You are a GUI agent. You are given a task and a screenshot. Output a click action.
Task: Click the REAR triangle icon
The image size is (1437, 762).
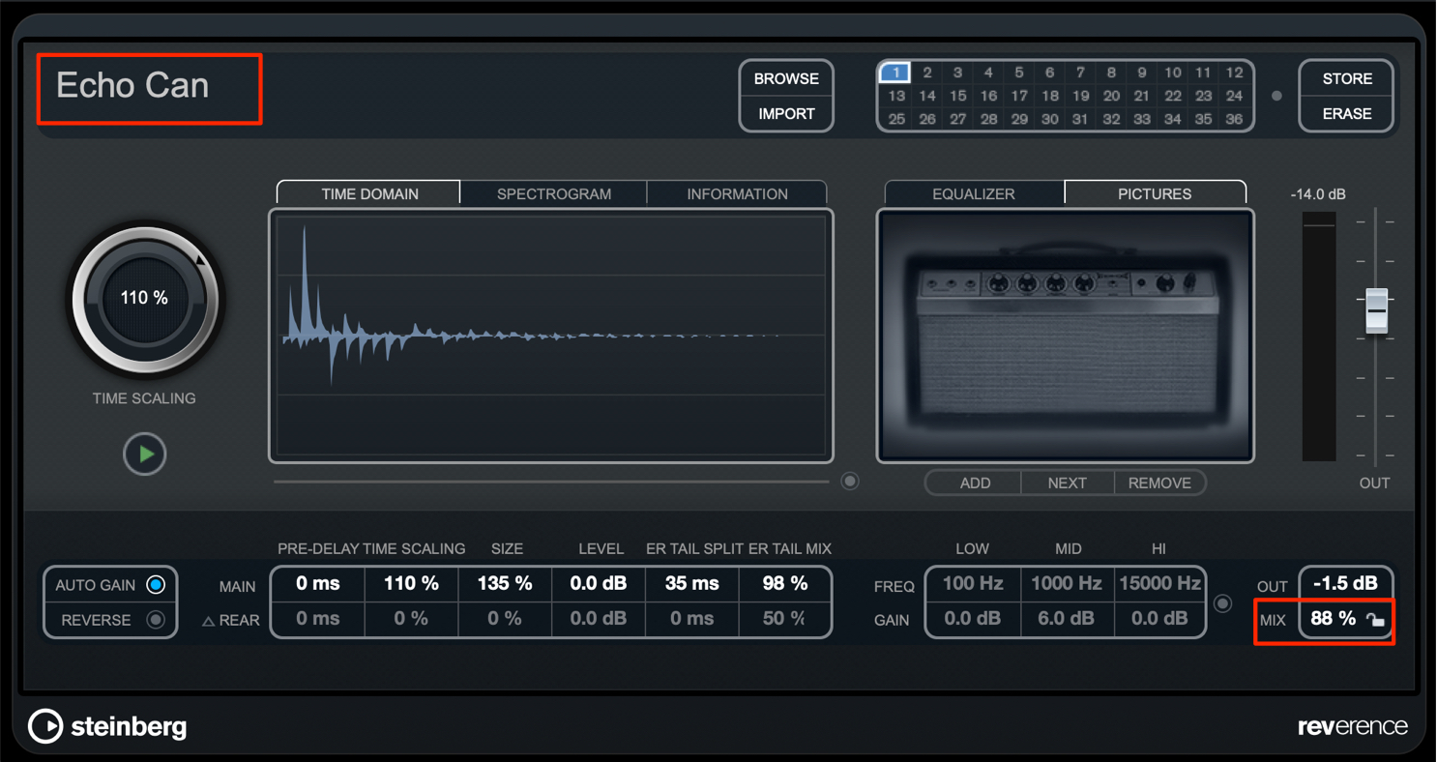(208, 621)
